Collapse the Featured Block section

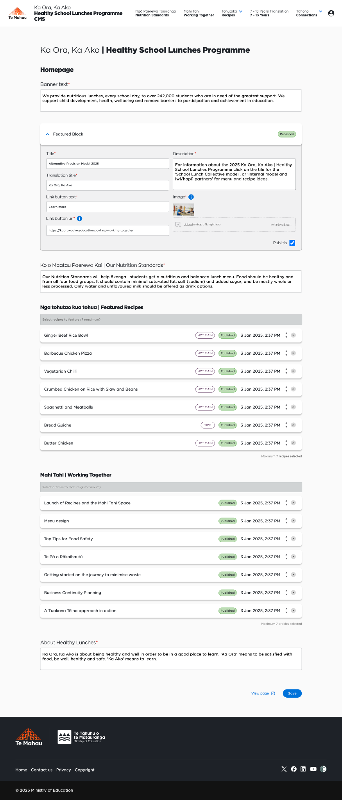click(48, 134)
